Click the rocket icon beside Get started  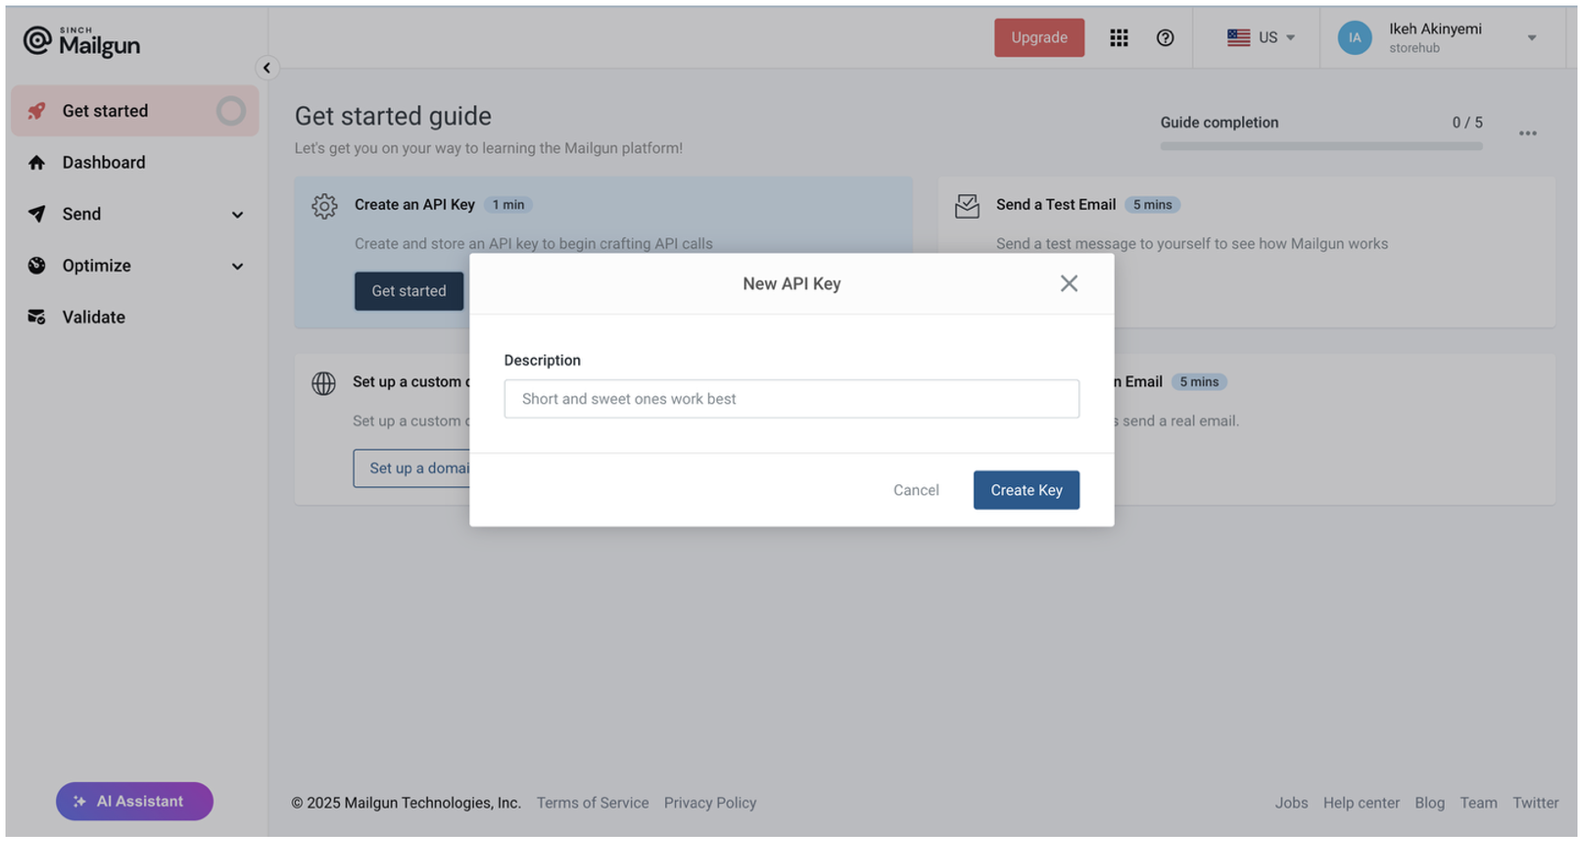coord(37,111)
